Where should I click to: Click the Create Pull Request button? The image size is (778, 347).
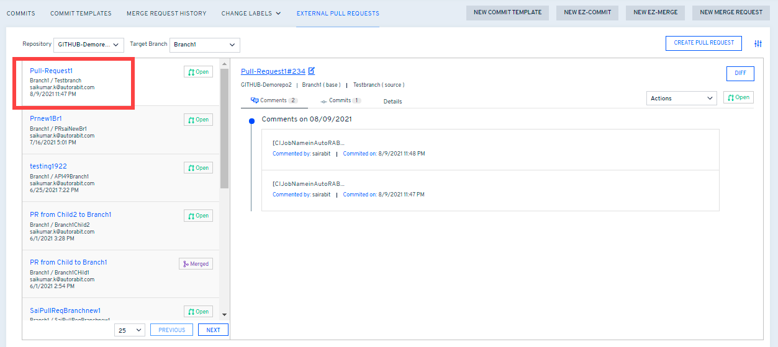[x=703, y=43]
